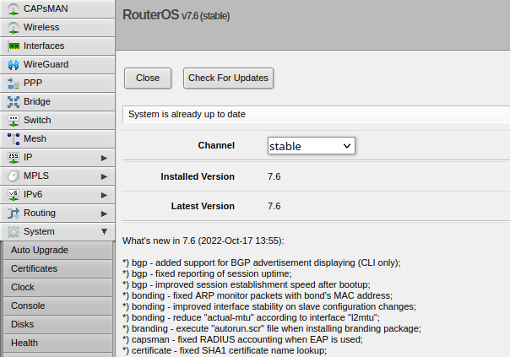Click the Close button
This screenshot has height=357, width=510.
coord(148,78)
